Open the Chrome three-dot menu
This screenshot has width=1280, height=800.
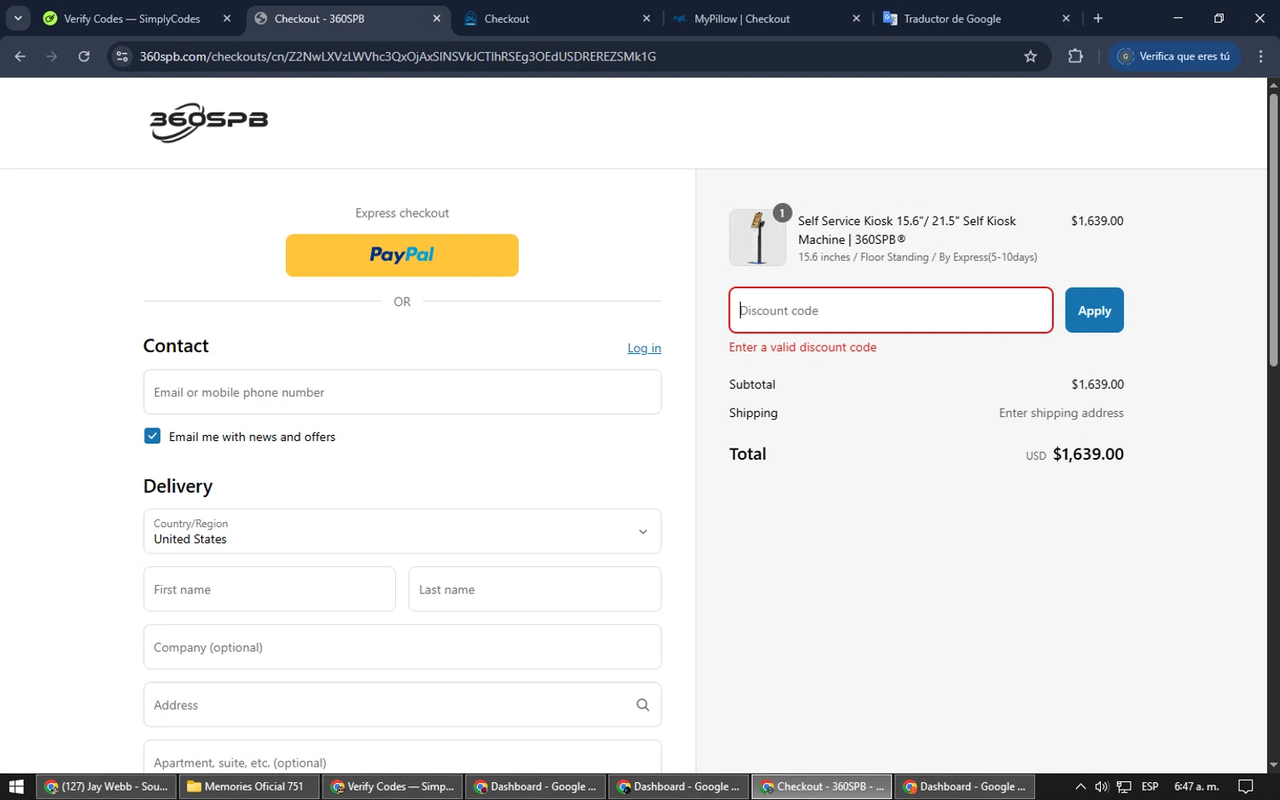click(x=1260, y=56)
